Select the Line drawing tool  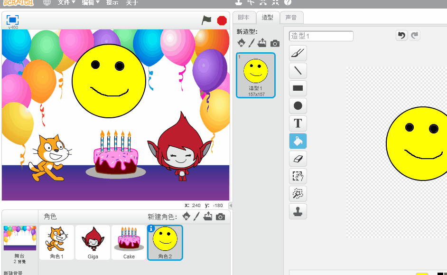pyautogui.click(x=298, y=70)
